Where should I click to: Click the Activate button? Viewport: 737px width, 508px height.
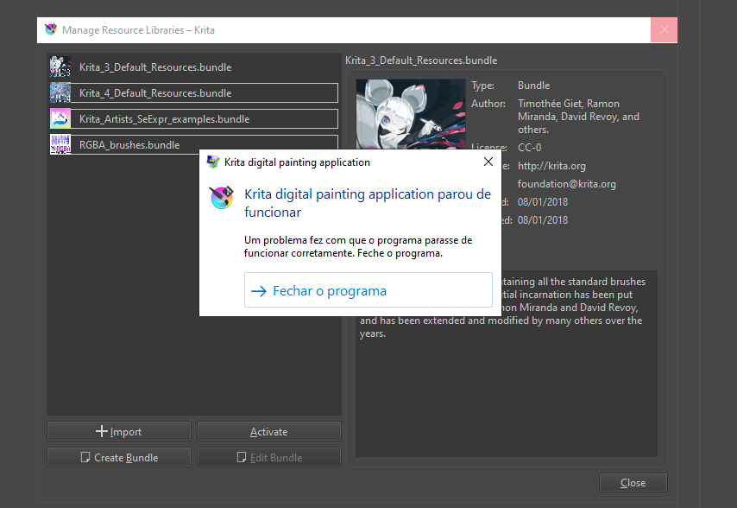[269, 431]
